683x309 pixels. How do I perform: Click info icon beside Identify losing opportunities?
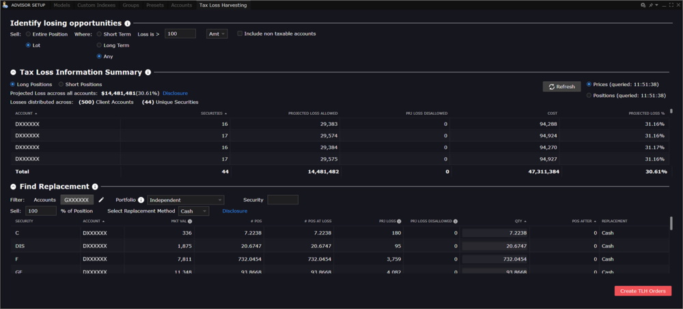(128, 23)
